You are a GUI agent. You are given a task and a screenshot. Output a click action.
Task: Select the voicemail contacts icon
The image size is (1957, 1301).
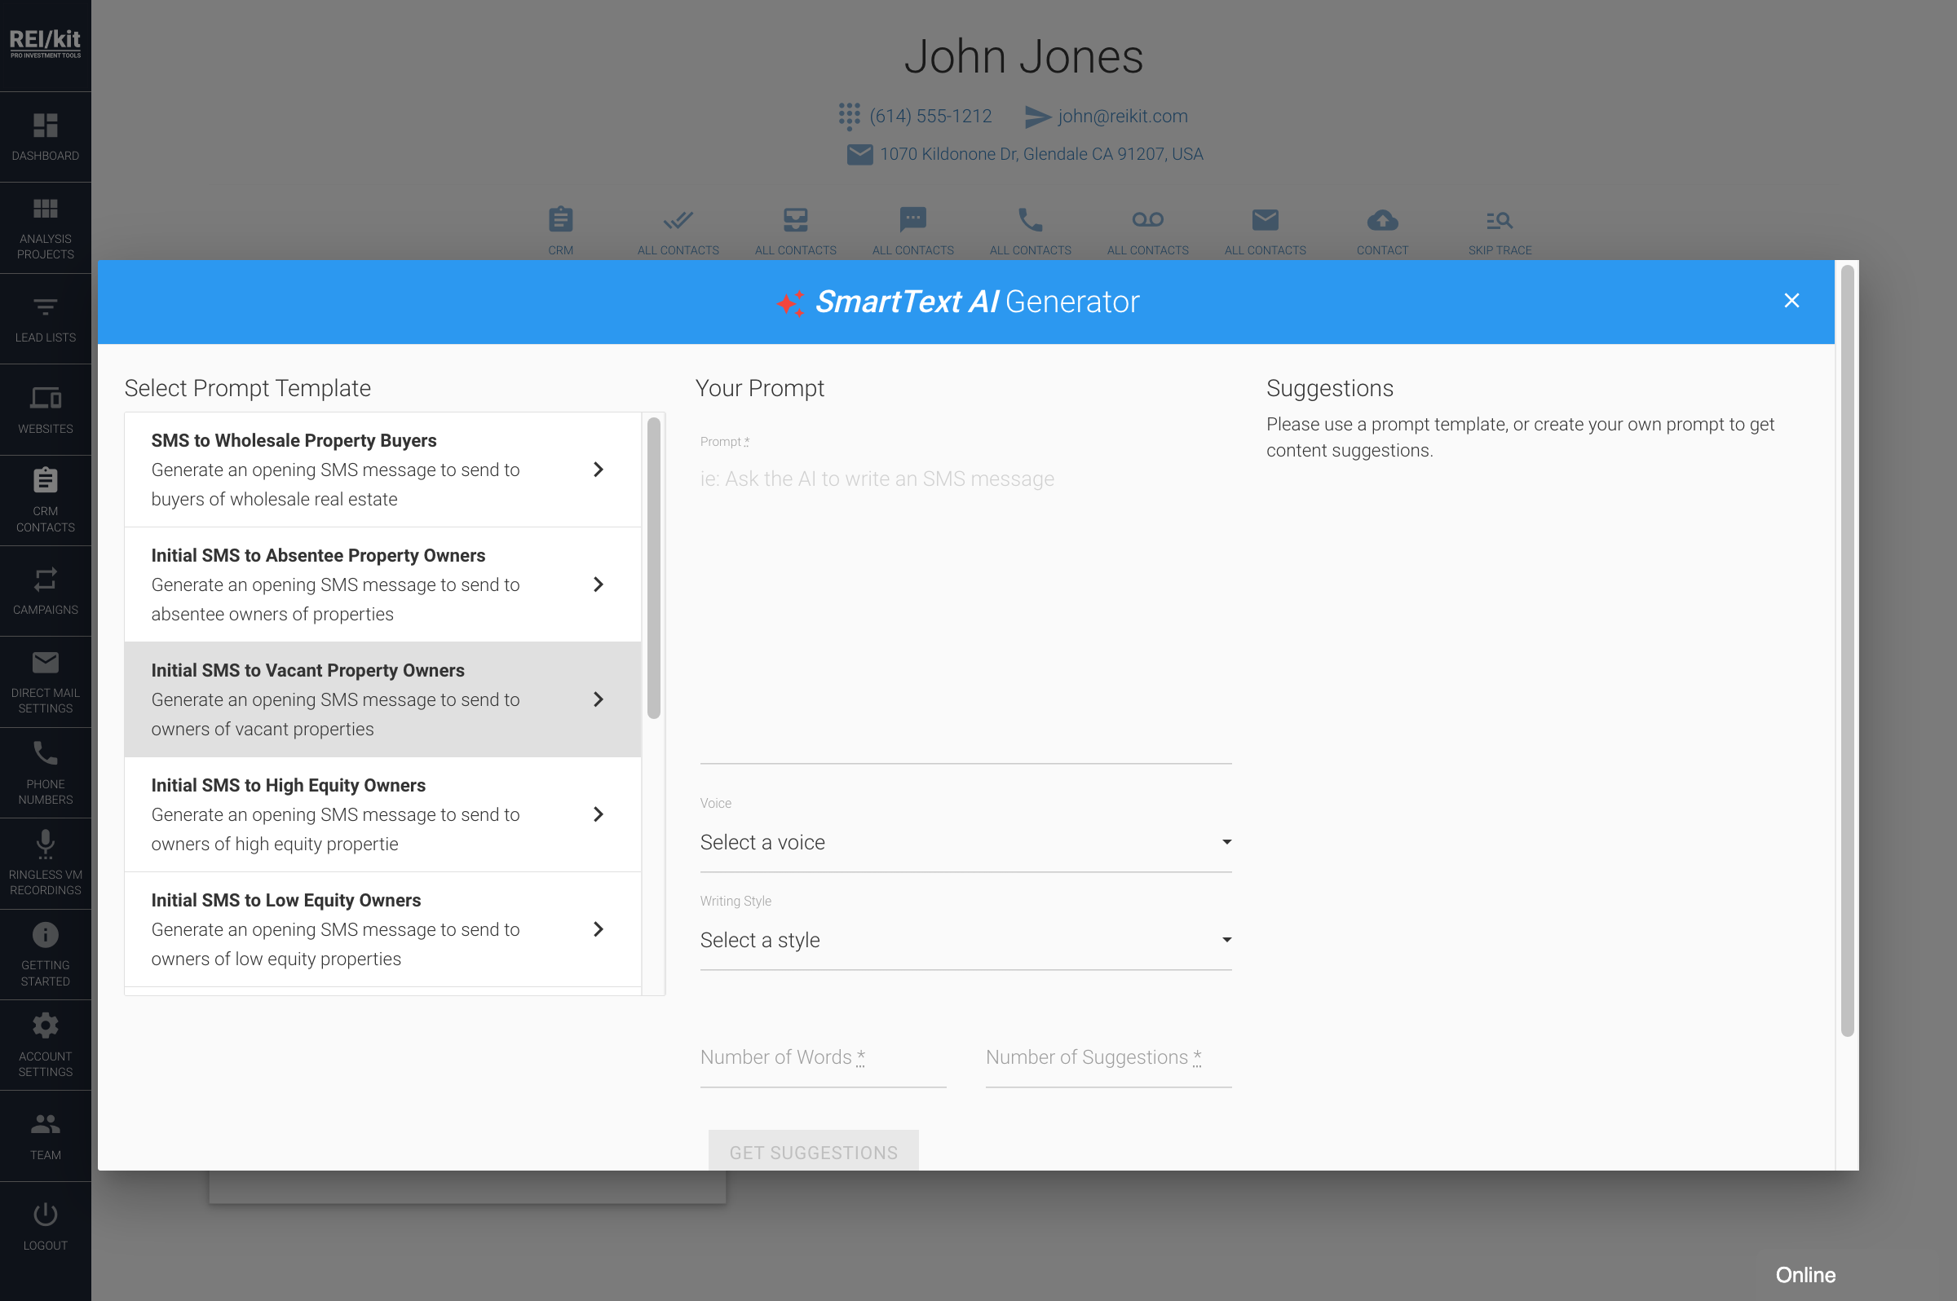click(x=1146, y=220)
